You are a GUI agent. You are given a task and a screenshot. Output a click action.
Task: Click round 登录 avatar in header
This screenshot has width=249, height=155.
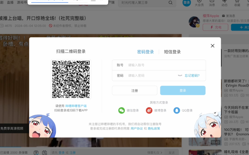click(187, 3)
